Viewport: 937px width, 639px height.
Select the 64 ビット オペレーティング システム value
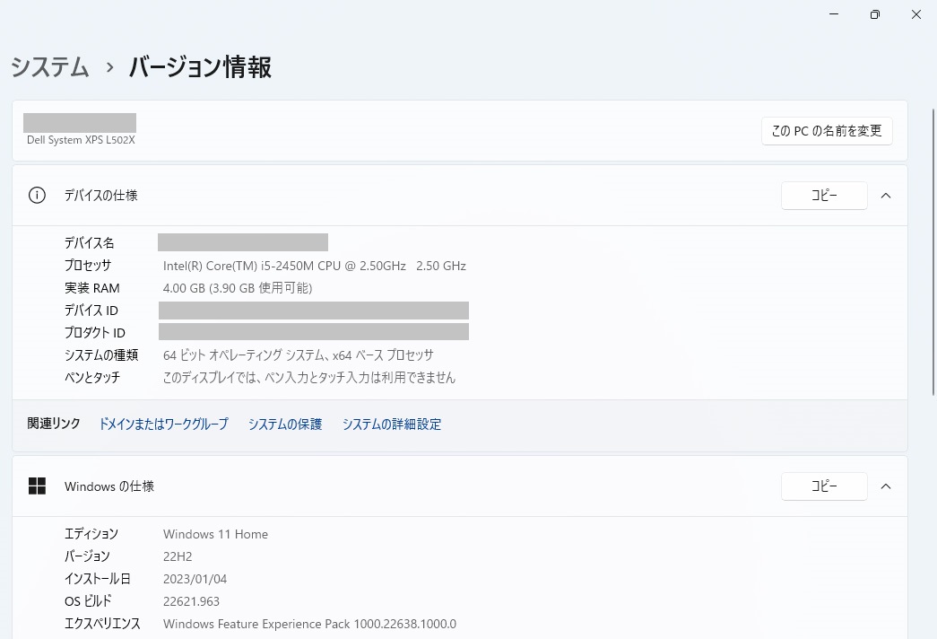tap(299, 355)
